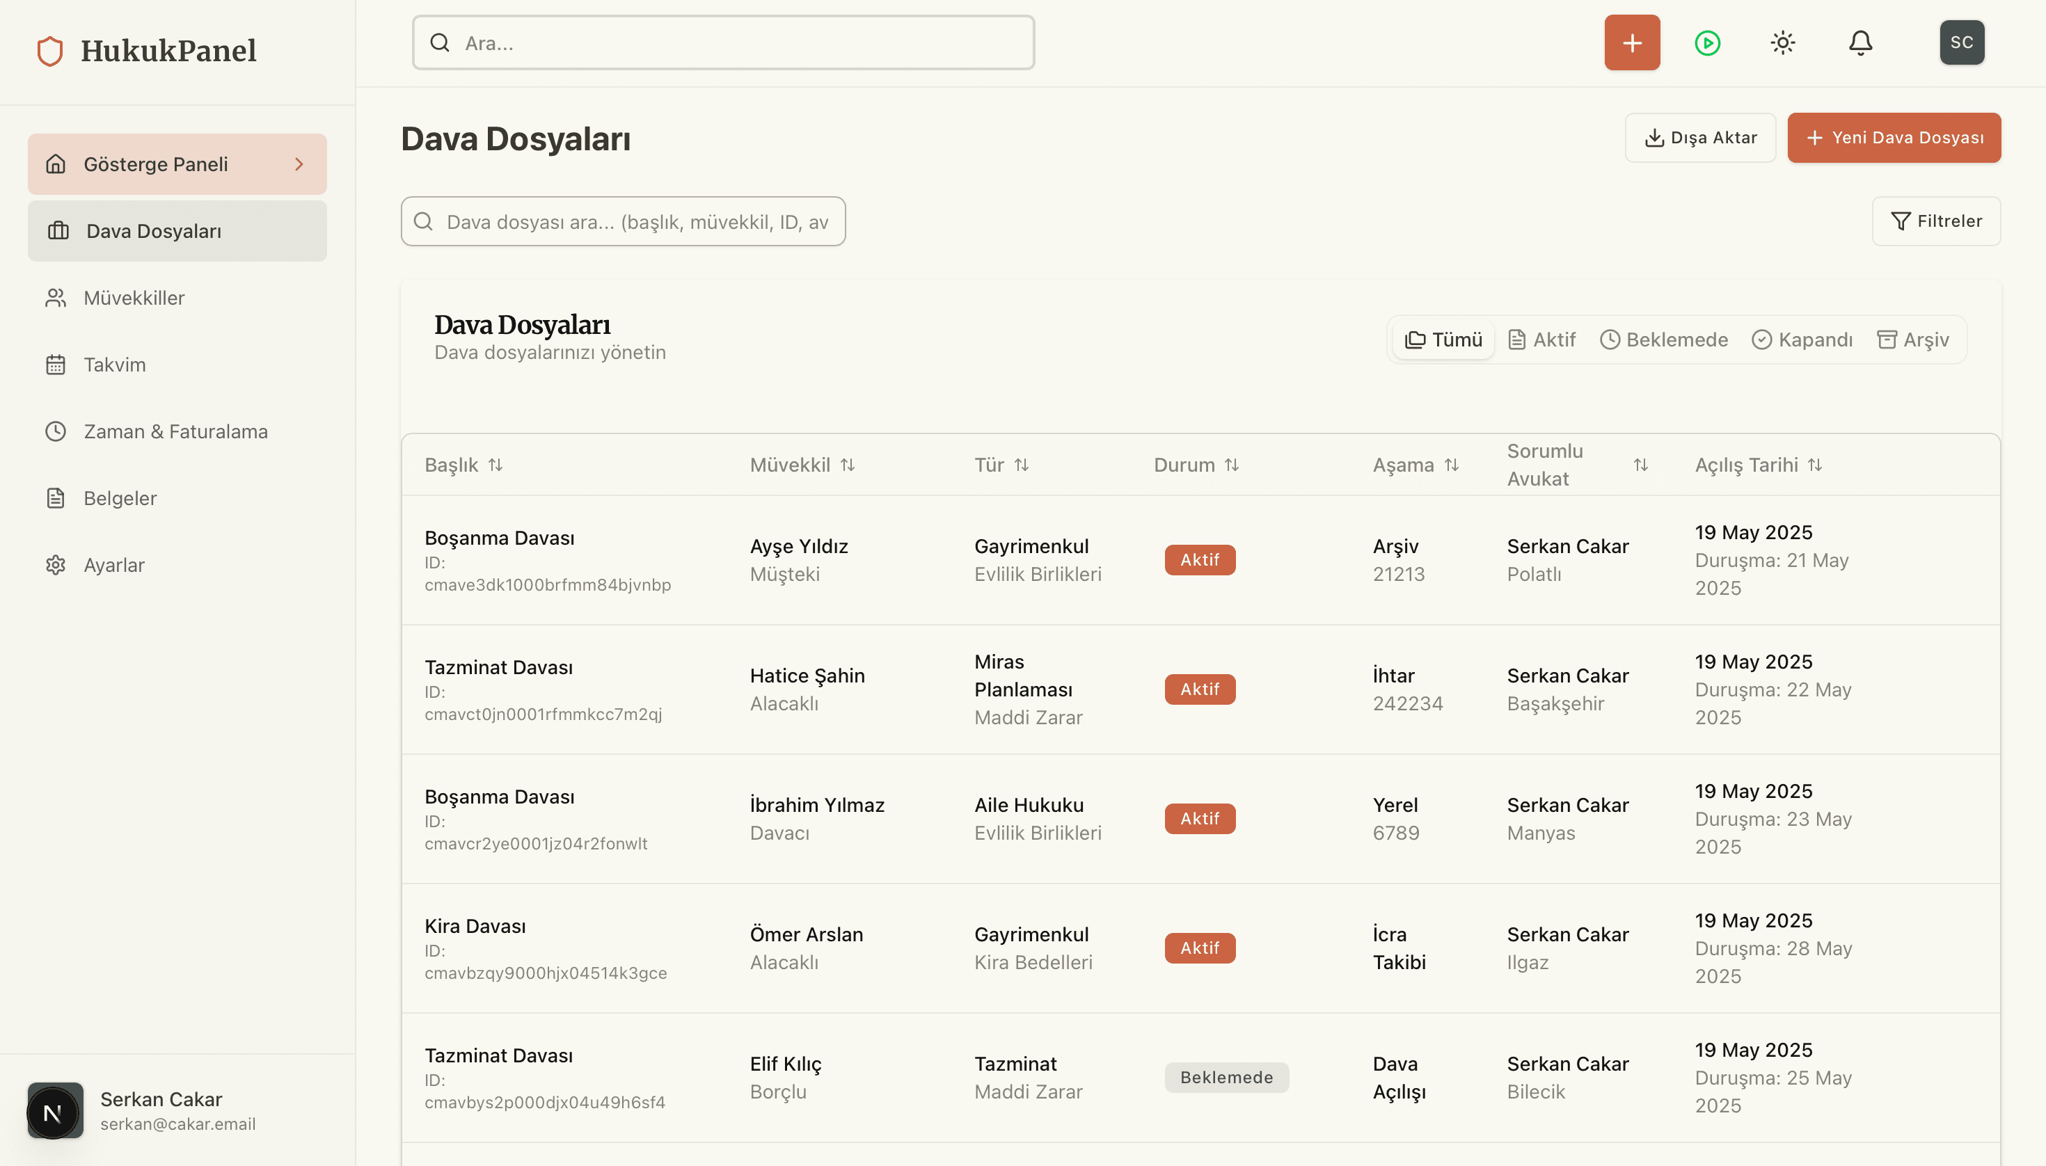Go to Zaman & Faturalama section
Screen dimensions: 2046x1166
click(175, 431)
